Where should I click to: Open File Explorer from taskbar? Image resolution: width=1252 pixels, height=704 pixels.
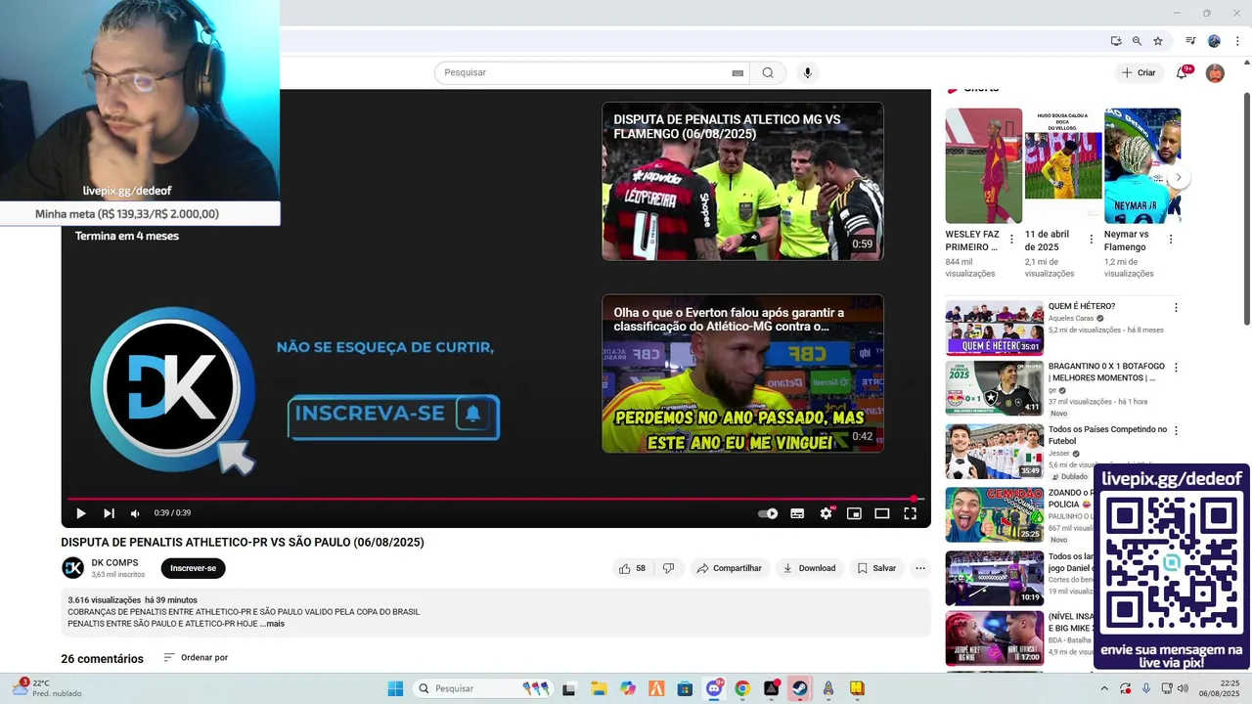point(599,688)
